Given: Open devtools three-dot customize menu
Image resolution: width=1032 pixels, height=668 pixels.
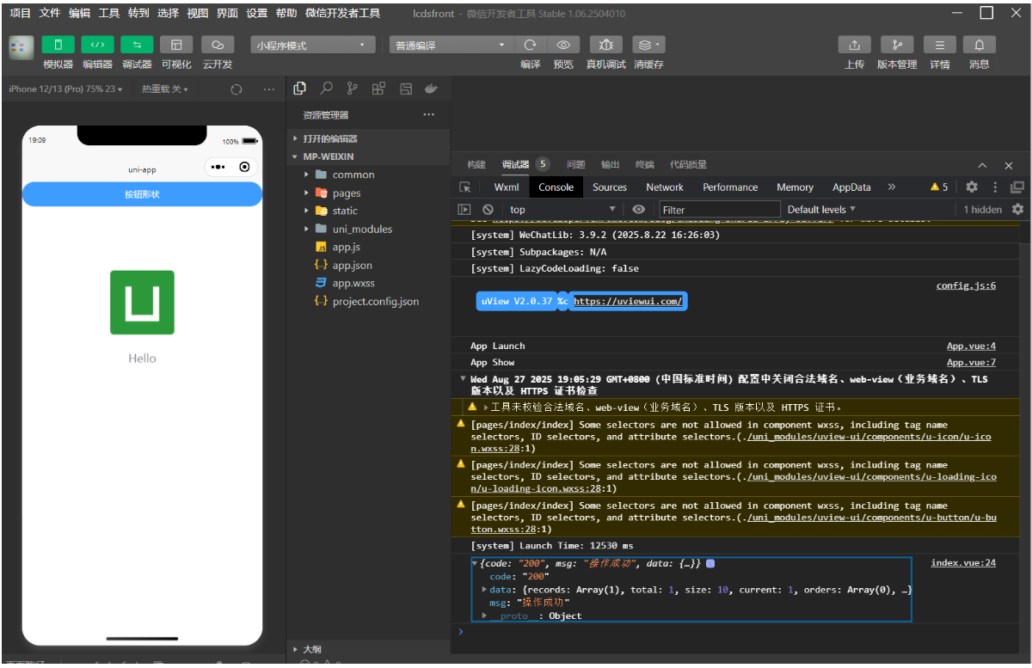Looking at the screenshot, I should (996, 187).
